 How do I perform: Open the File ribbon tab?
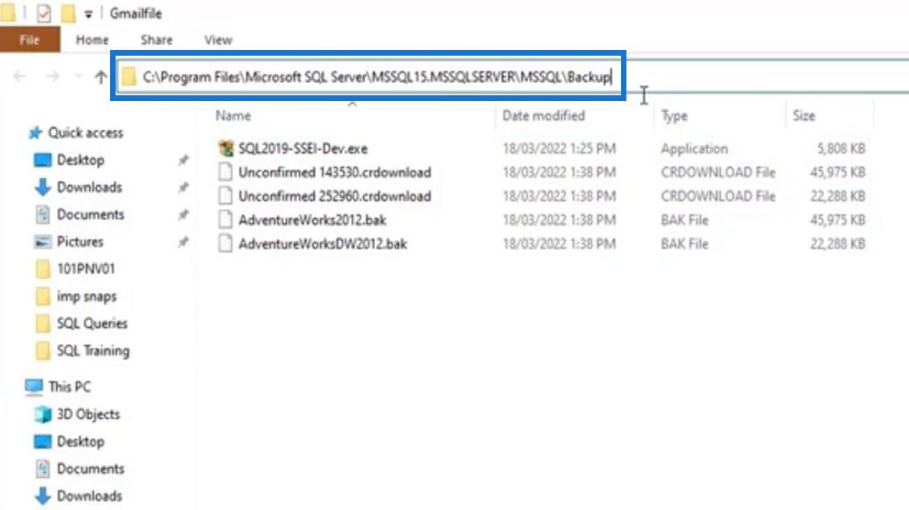pos(29,40)
